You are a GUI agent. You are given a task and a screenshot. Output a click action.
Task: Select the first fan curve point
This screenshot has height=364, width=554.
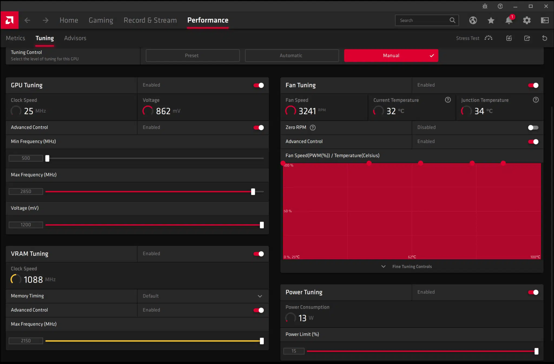[283, 163]
